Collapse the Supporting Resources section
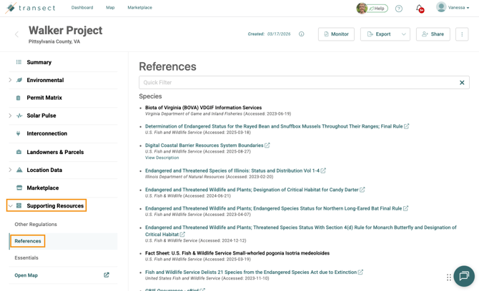The image size is (479, 291). (10, 205)
